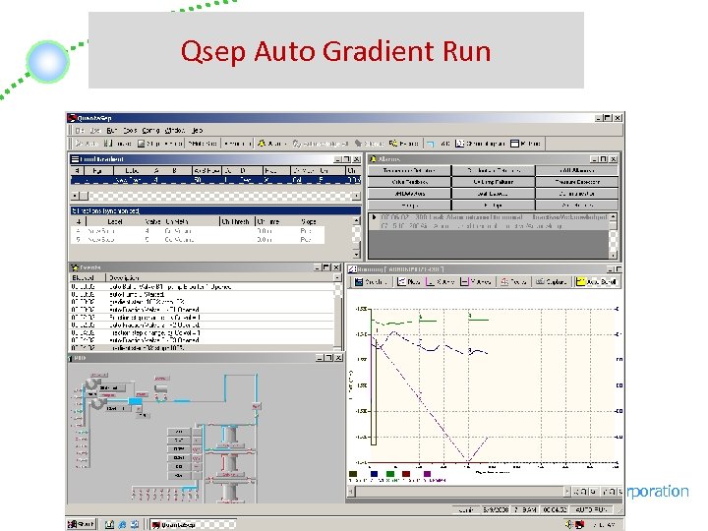Click the All Alarms button in Alarms panel
The image size is (708, 531).
click(x=576, y=171)
